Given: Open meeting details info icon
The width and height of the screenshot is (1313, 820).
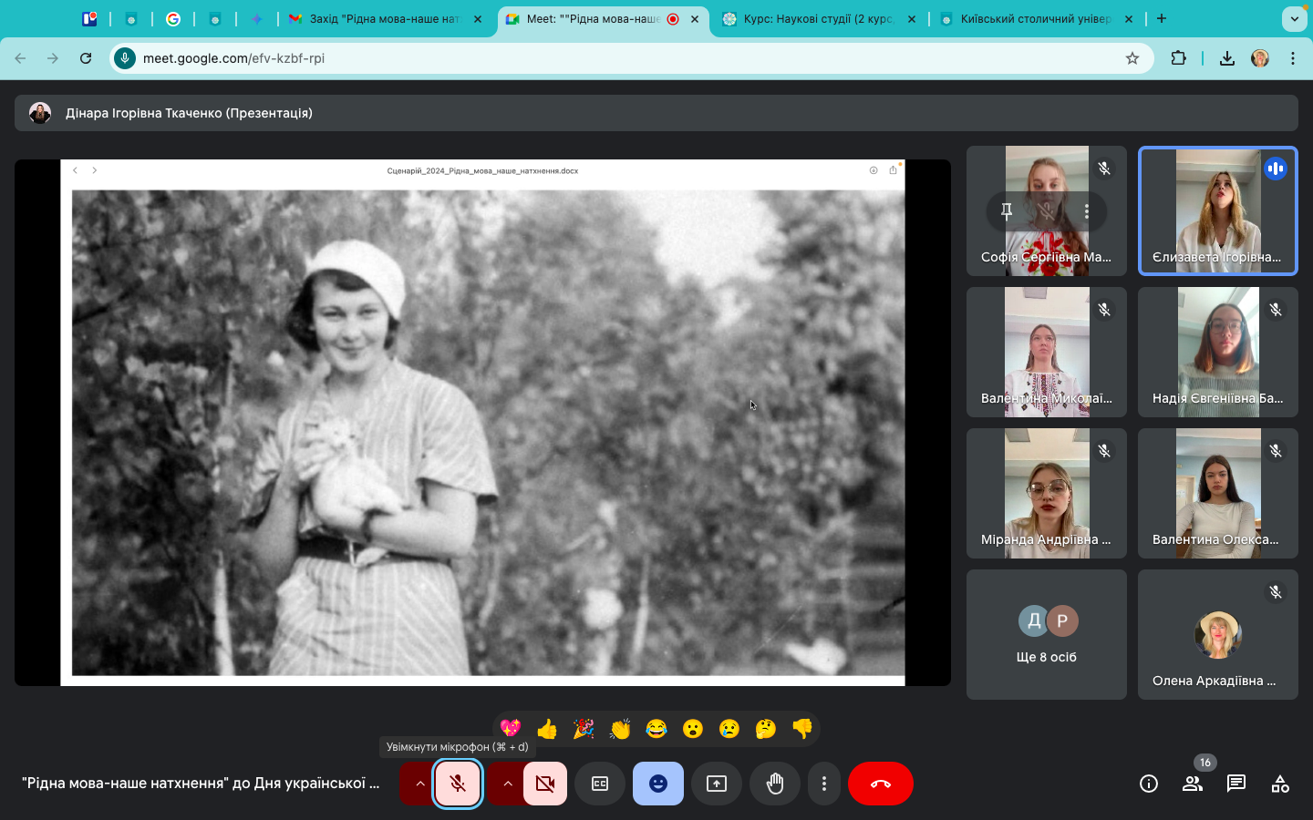Looking at the screenshot, I should tap(1149, 784).
